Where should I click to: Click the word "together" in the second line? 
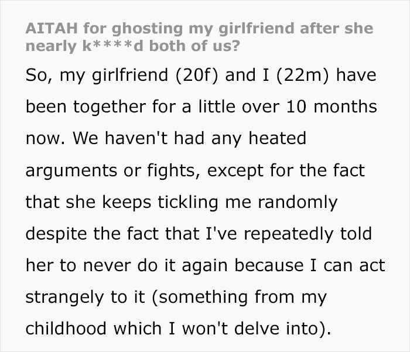pyautogui.click(x=110, y=107)
